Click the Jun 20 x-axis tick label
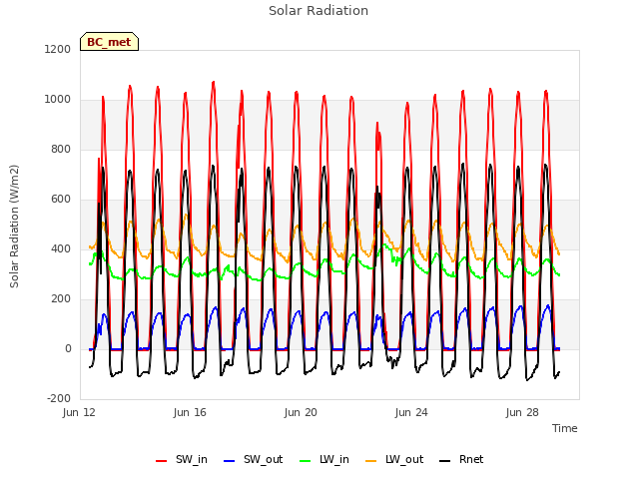Image resolution: width=639 pixels, height=479 pixels. click(301, 412)
